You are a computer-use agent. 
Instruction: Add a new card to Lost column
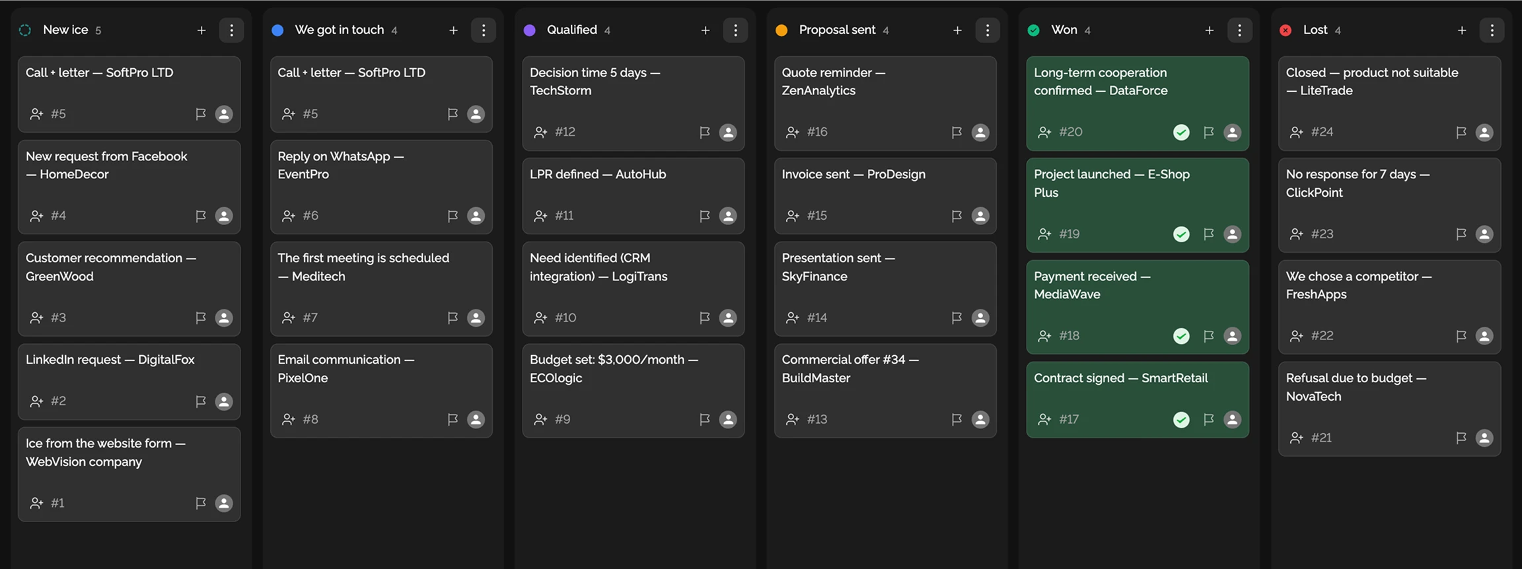(x=1461, y=30)
